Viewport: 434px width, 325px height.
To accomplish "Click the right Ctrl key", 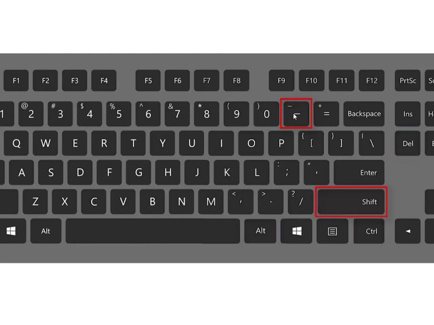I will tap(369, 231).
